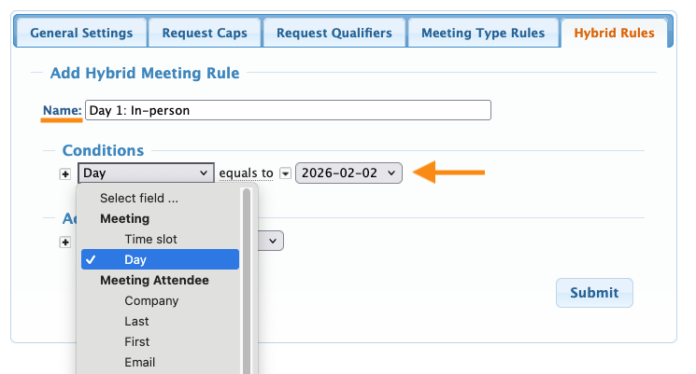696x374 pixels.
Task: Pick 'Last' from the field list
Action: pos(136,322)
